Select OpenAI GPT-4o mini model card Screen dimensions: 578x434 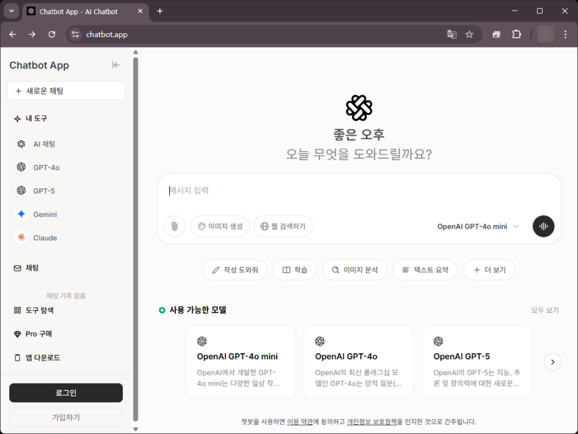coord(241,361)
